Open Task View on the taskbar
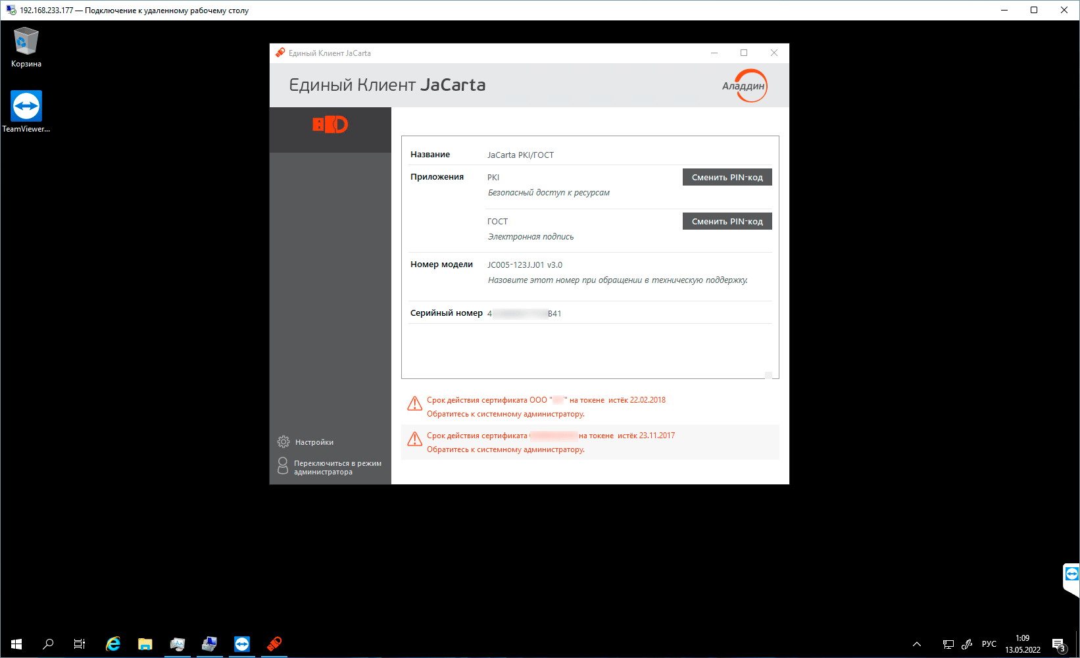 80,644
